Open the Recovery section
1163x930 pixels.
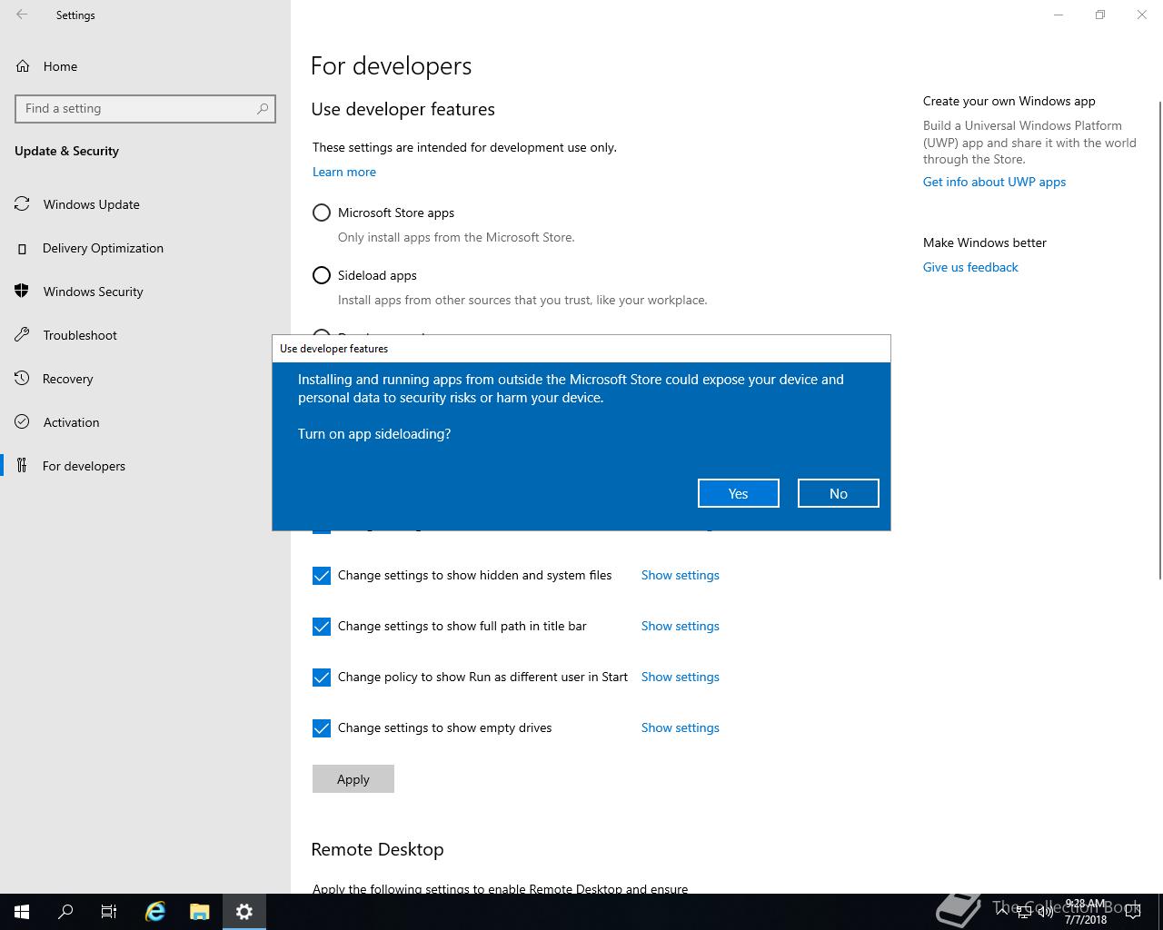tap(145, 379)
